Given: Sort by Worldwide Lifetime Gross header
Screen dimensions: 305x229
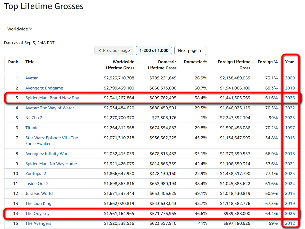Looking at the screenshot, I should pos(120,65).
